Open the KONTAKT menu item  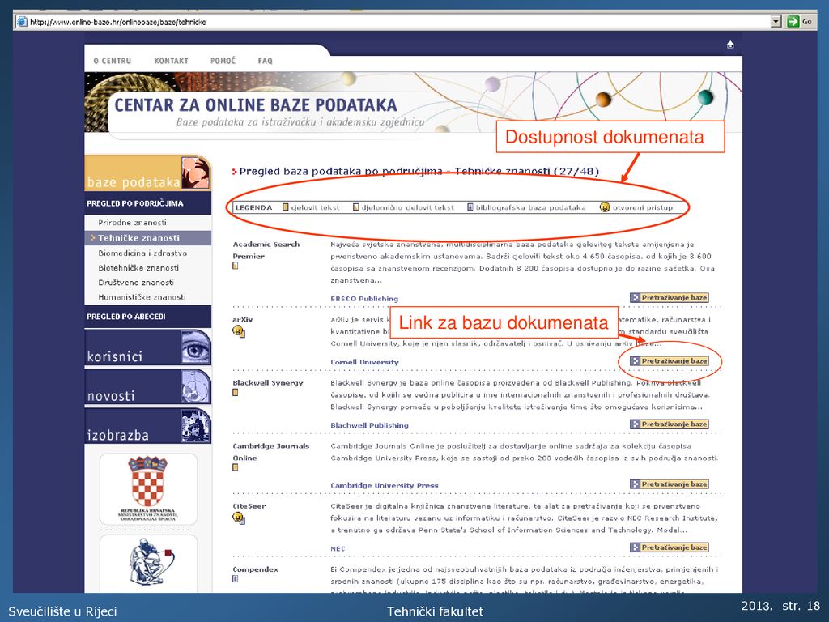172,61
